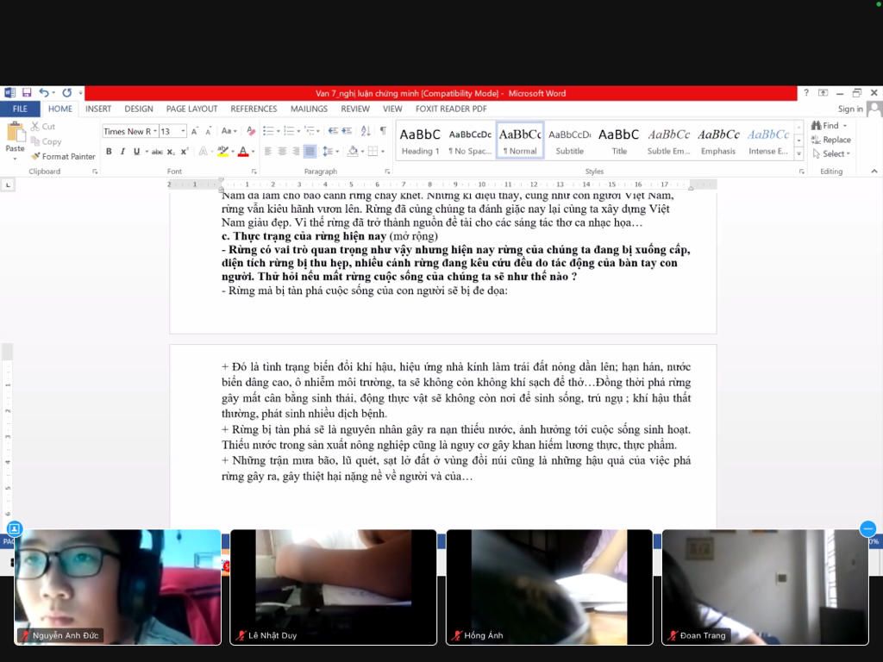Toggle italic formatting
Screen dimensions: 883x662
pos(122,152)
